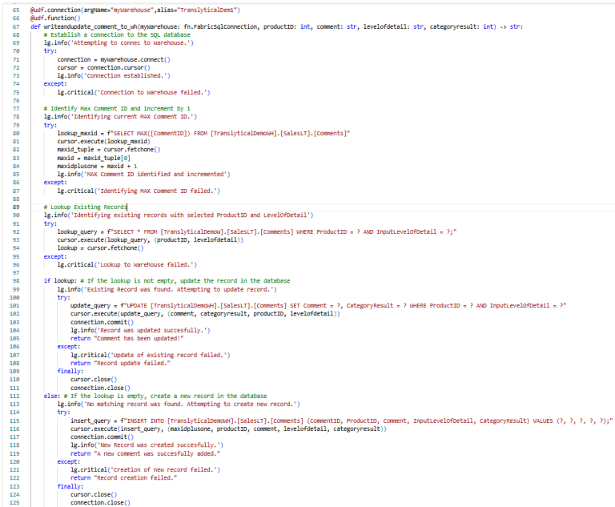This screenshot has width=615, height=507.
Task: Click the @udf.connection decorator on line 65
Action: point(135,10)
